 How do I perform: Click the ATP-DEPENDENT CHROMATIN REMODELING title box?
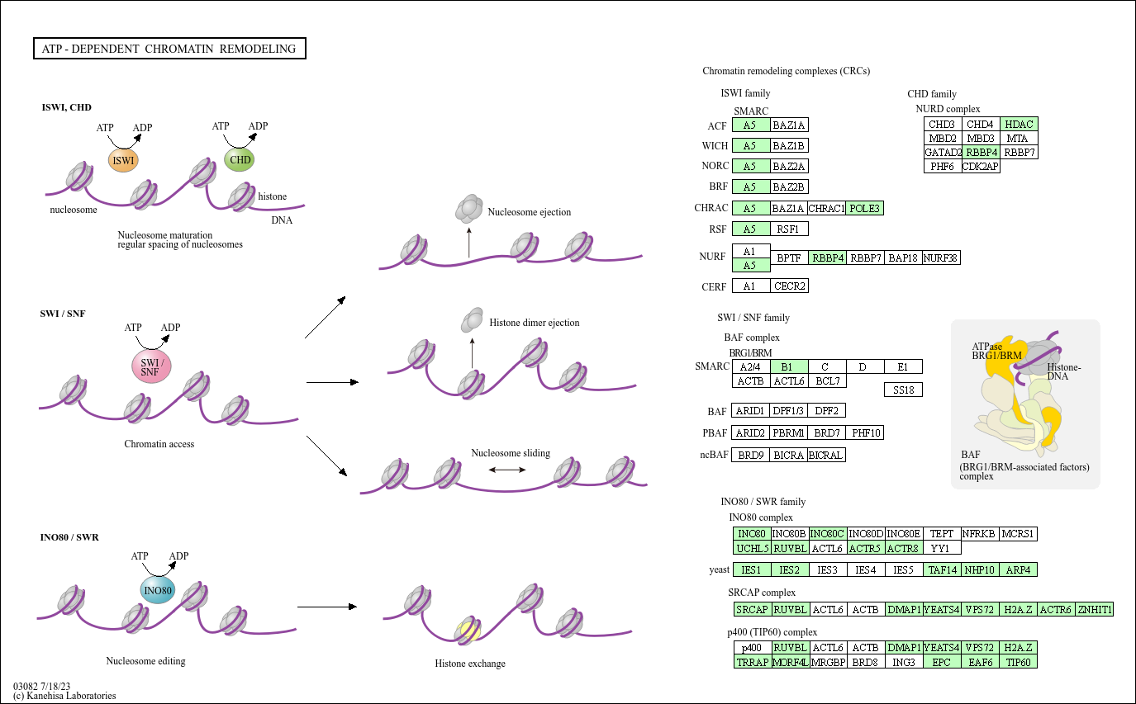[169, 48]
